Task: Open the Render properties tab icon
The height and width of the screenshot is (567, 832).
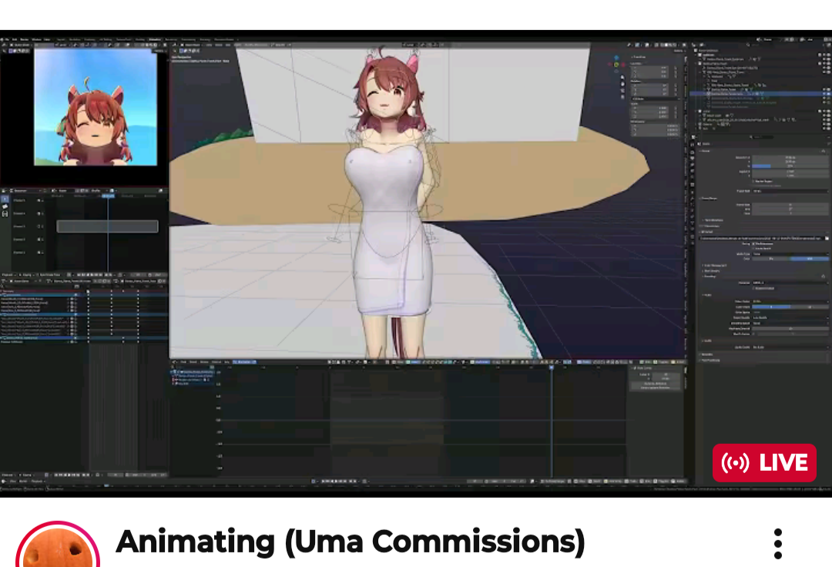Action: click(693, 151)
